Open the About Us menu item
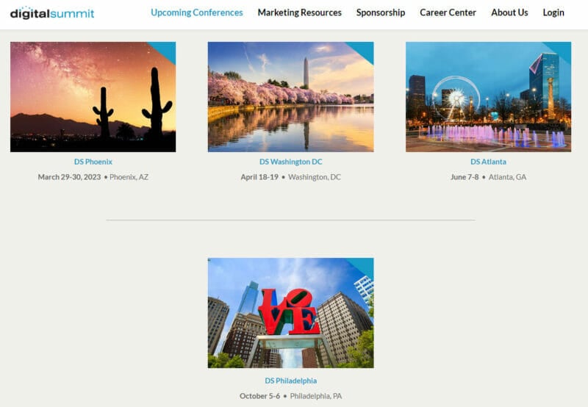This screenshot has width=588, height=407. (509, 12)
